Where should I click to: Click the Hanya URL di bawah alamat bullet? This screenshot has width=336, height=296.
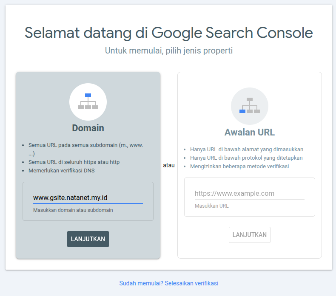pos(247,149)
